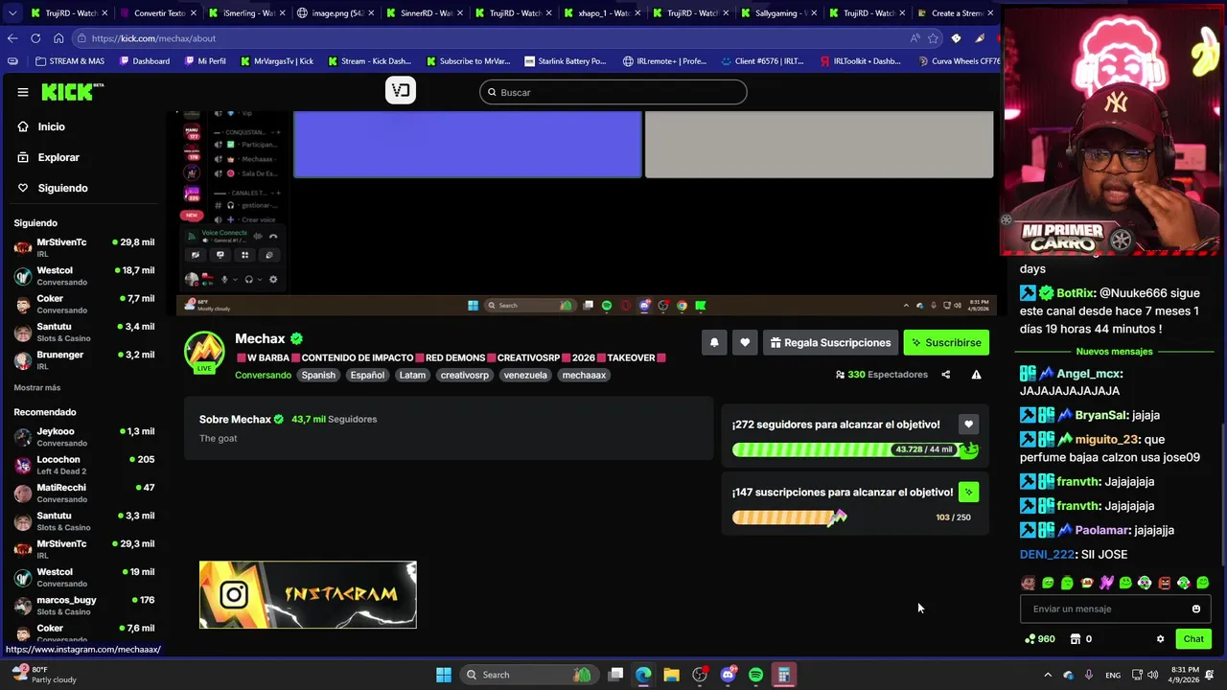Open File Explorer from the taskbar
The image size is (1227, 690).
point(671,675)
